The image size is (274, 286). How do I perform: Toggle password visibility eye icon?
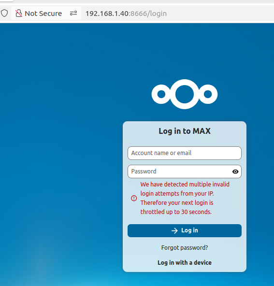pyautogui.click(x=235, y=172)
